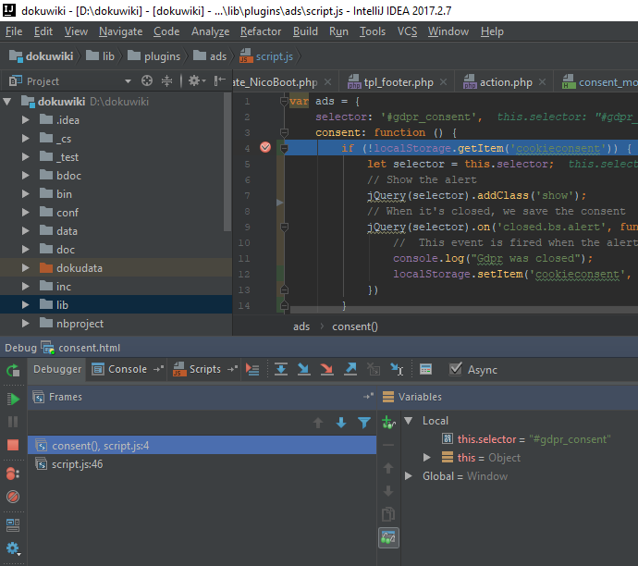Click the Step Over debugger icon
The height and width of the screenshot is (566, 638).
[281, 369]
